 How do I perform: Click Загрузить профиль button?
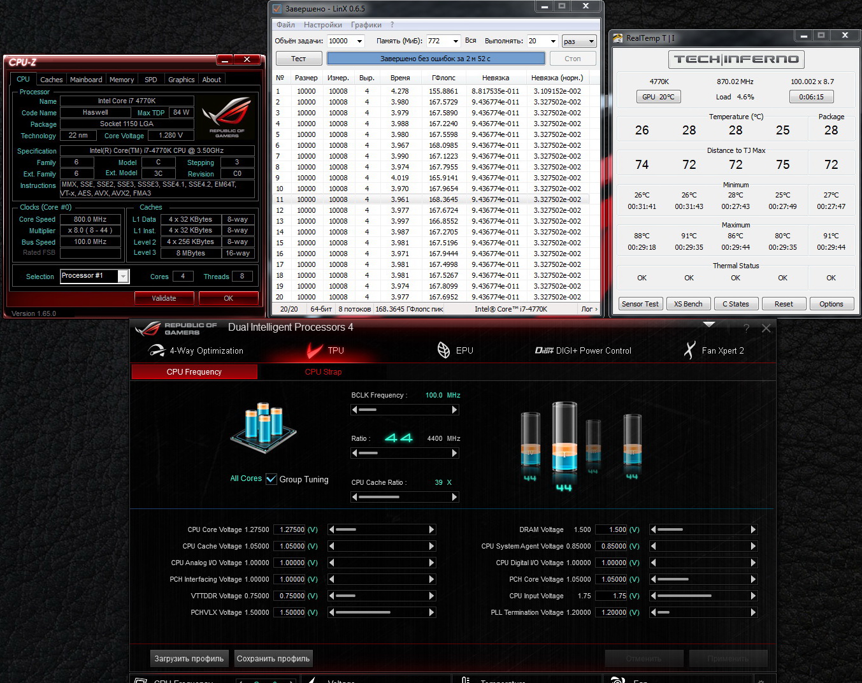coord(189,659)
